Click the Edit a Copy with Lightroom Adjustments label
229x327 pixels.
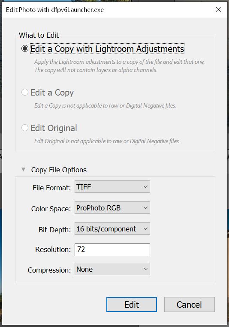pos(107,49)
